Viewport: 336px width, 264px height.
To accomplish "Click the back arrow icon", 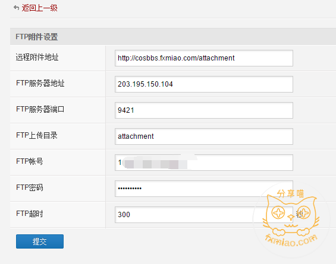I will click(16, 8).
